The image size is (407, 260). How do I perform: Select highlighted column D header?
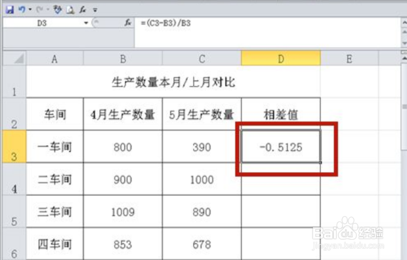coord(281,58)
